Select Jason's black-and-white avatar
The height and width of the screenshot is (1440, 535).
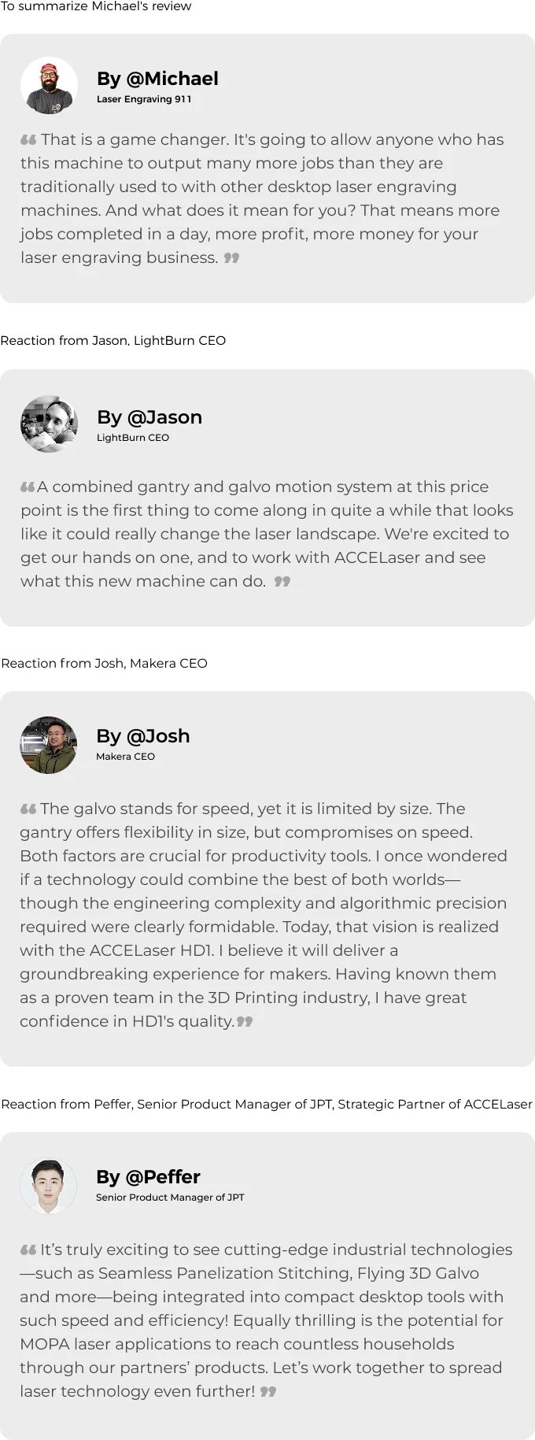point(49,424)
